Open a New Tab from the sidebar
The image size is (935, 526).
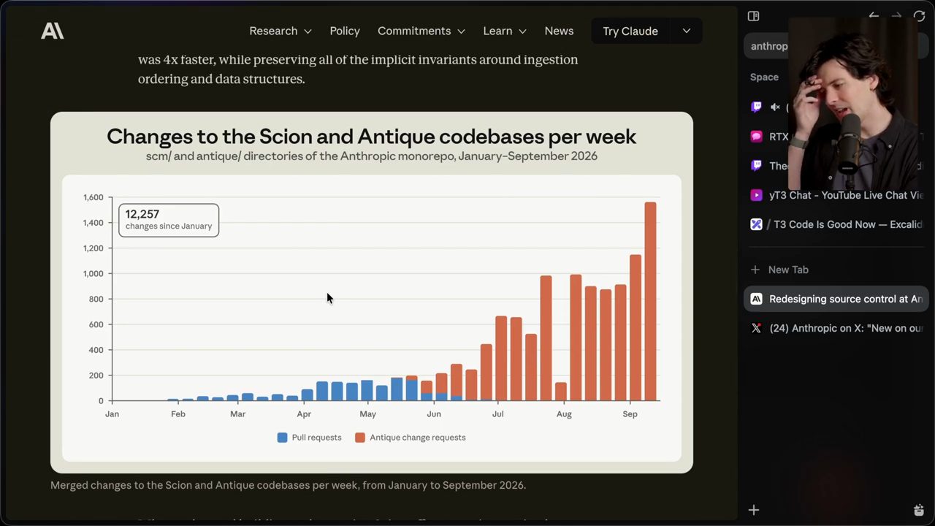(836, 270)
